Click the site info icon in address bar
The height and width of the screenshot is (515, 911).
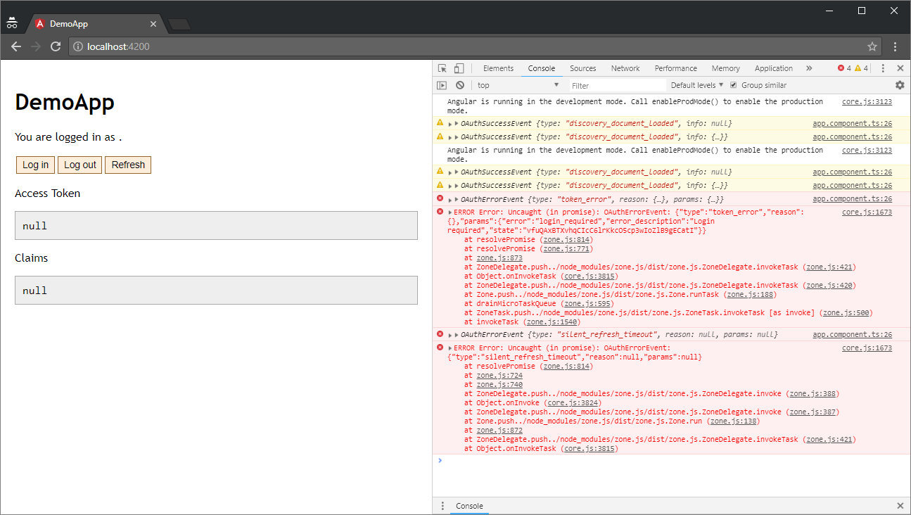78,47
